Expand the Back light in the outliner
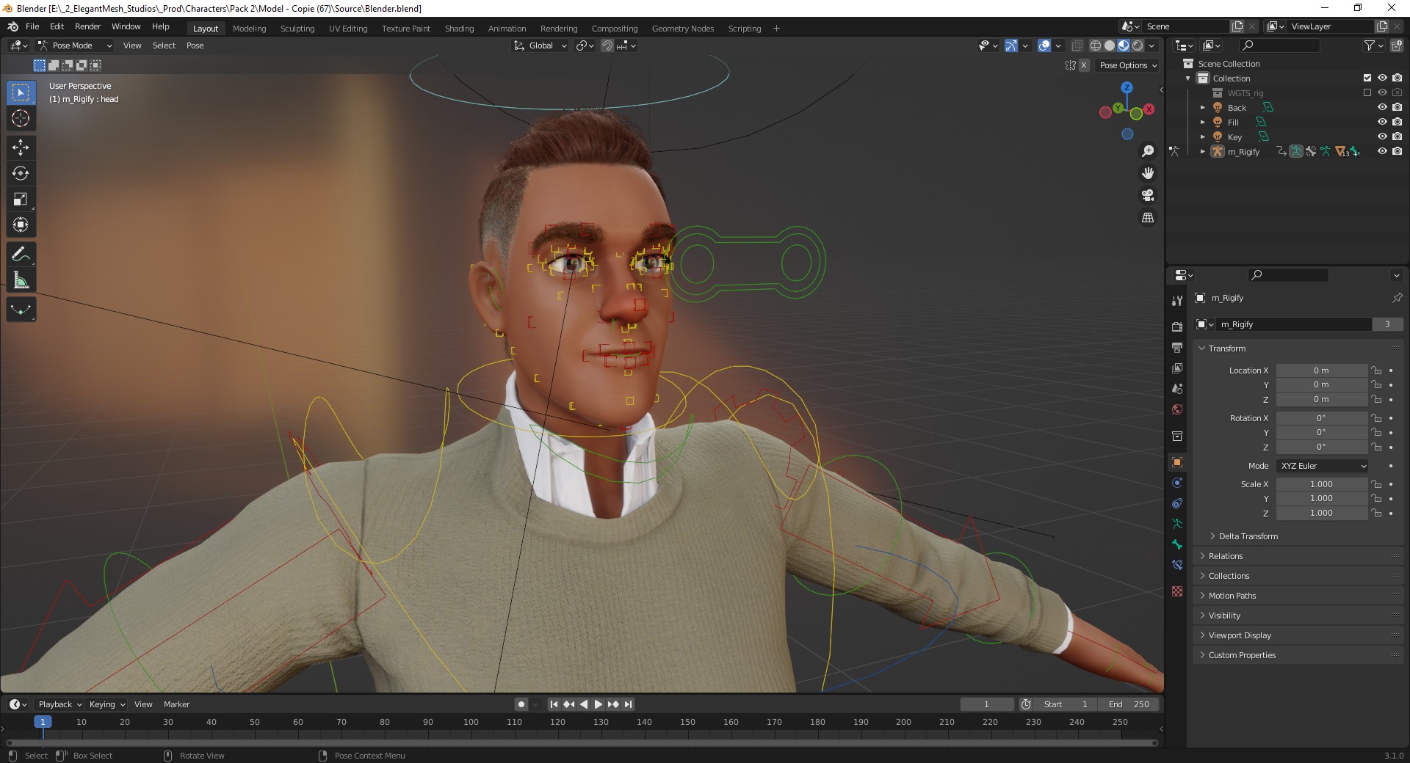 tap(1203, 108)
